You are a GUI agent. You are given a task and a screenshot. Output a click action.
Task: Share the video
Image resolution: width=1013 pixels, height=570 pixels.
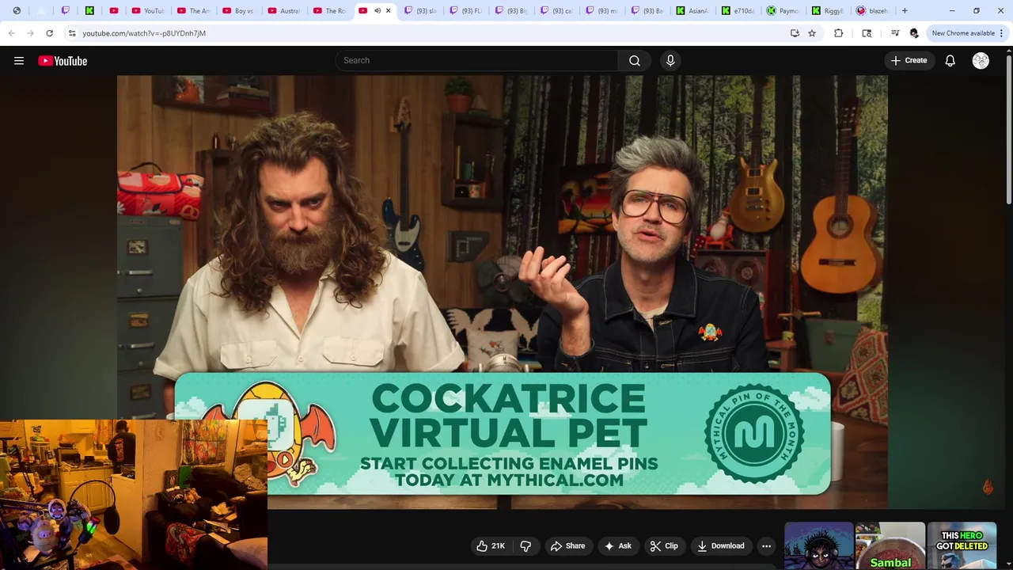[567, 545]
